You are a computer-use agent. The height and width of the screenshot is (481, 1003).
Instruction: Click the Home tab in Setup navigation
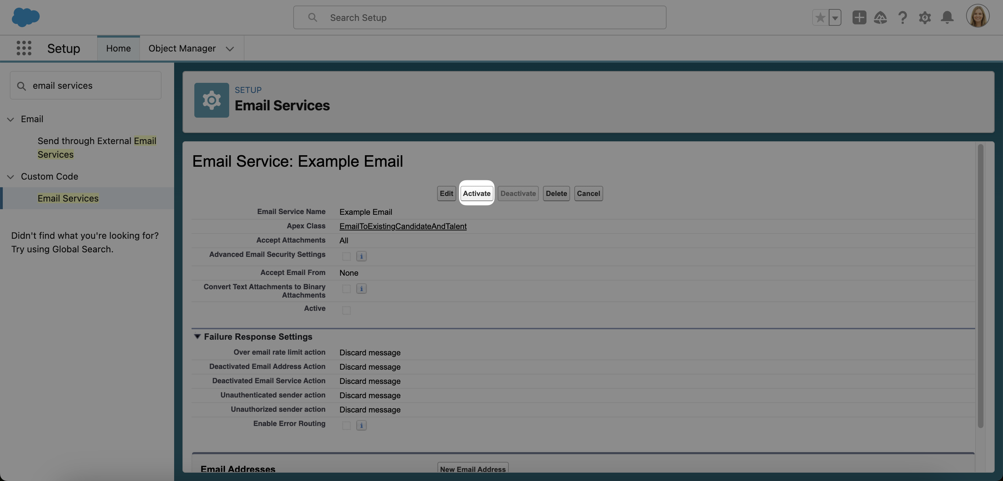[x=118, y=48]
